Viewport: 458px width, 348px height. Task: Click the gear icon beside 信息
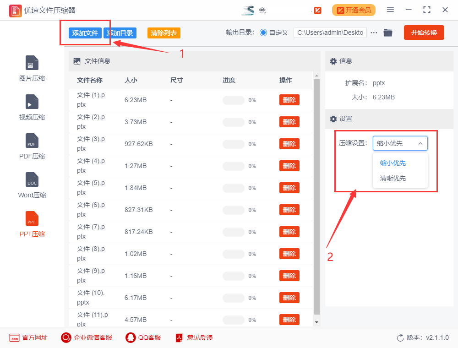pyautogui.click(x=333, y=61)
